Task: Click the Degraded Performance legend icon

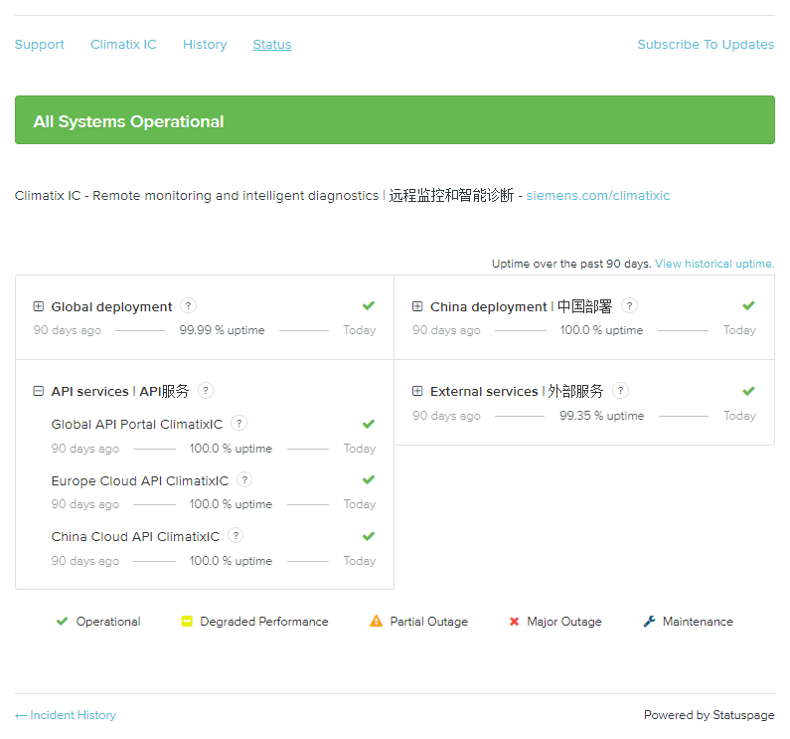Action: [x=187, y=621]
